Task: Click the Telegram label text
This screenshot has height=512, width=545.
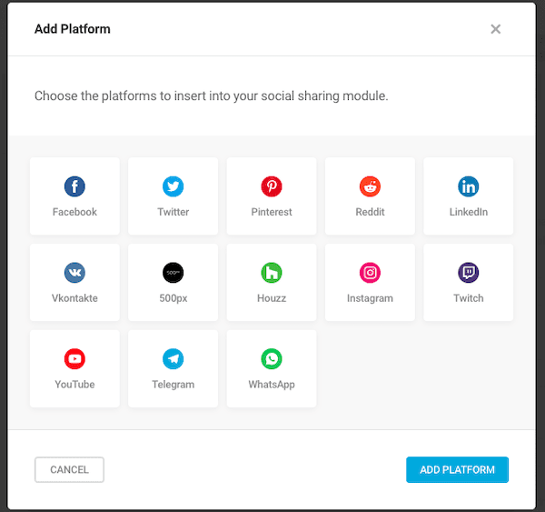Action: [x=173, y=385]
